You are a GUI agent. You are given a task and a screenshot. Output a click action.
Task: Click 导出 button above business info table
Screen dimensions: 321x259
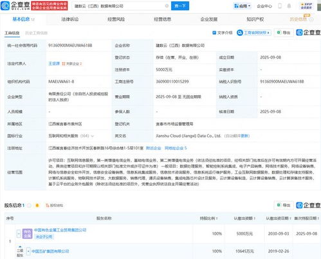coord(284,33)
